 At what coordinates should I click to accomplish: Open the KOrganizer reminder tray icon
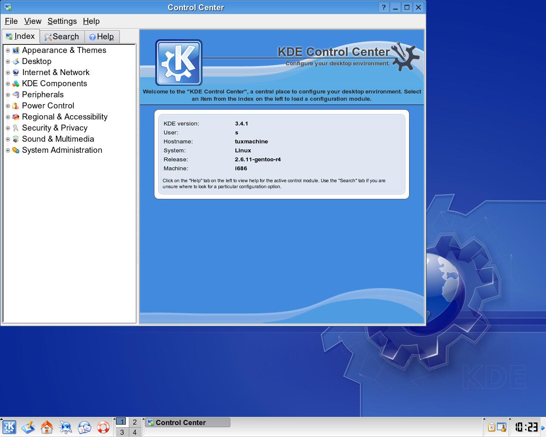(501, 427)
